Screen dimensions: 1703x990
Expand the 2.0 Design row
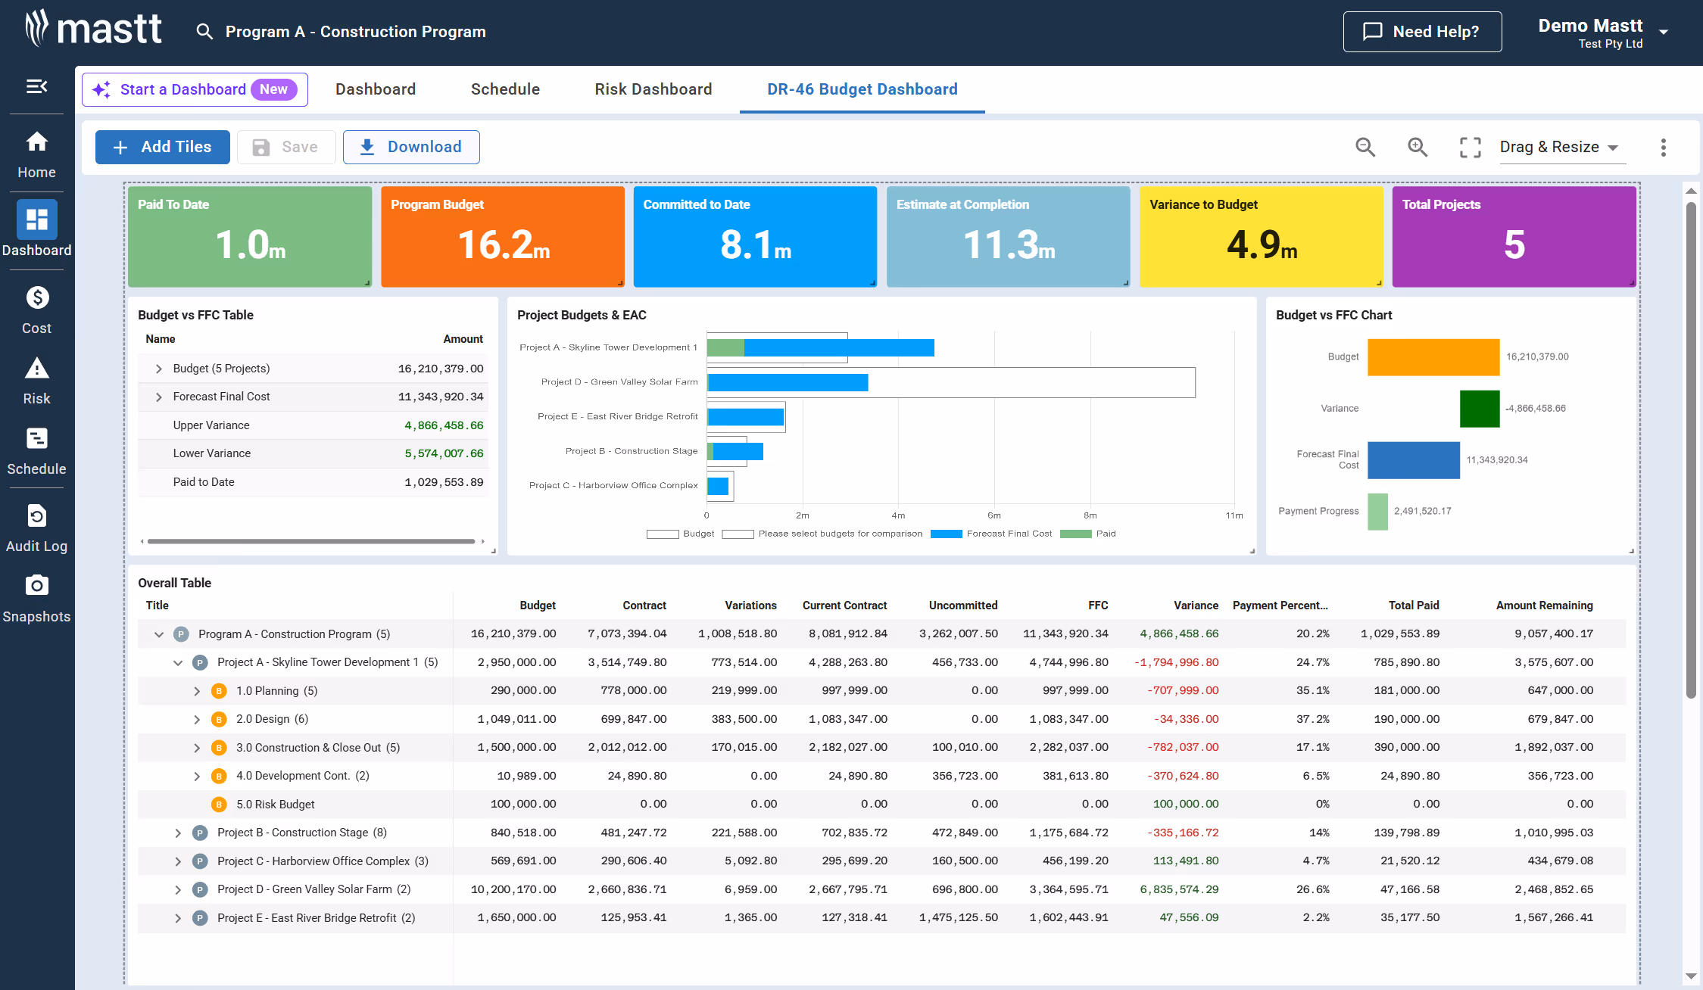(197, 719)
